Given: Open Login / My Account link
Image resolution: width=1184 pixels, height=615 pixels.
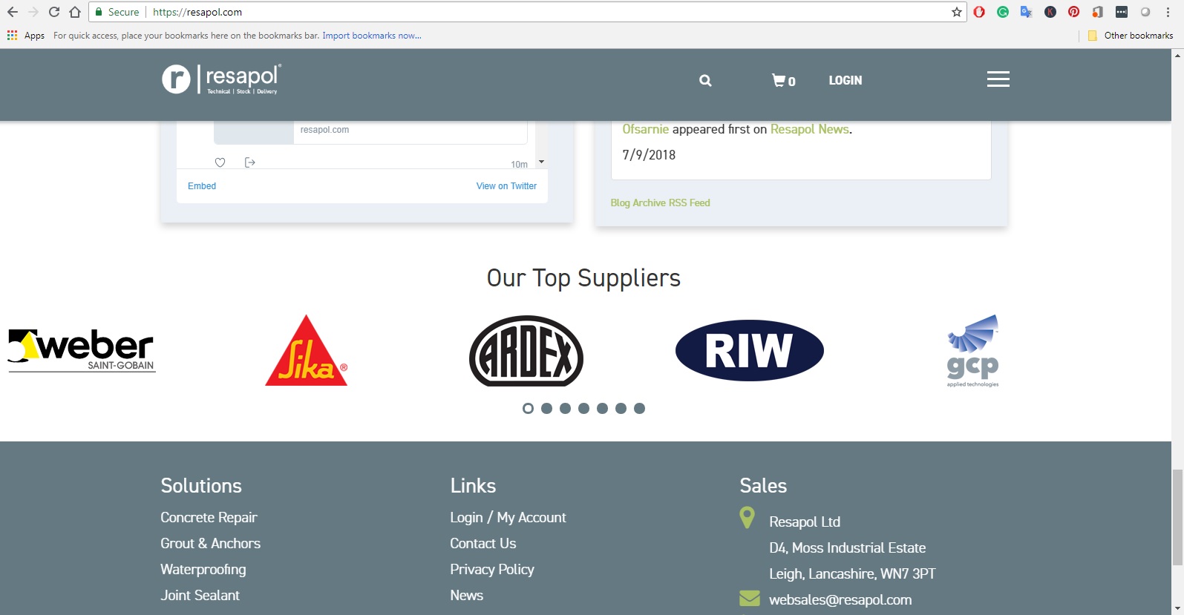Looking at the screenshot, I should 508,517.
